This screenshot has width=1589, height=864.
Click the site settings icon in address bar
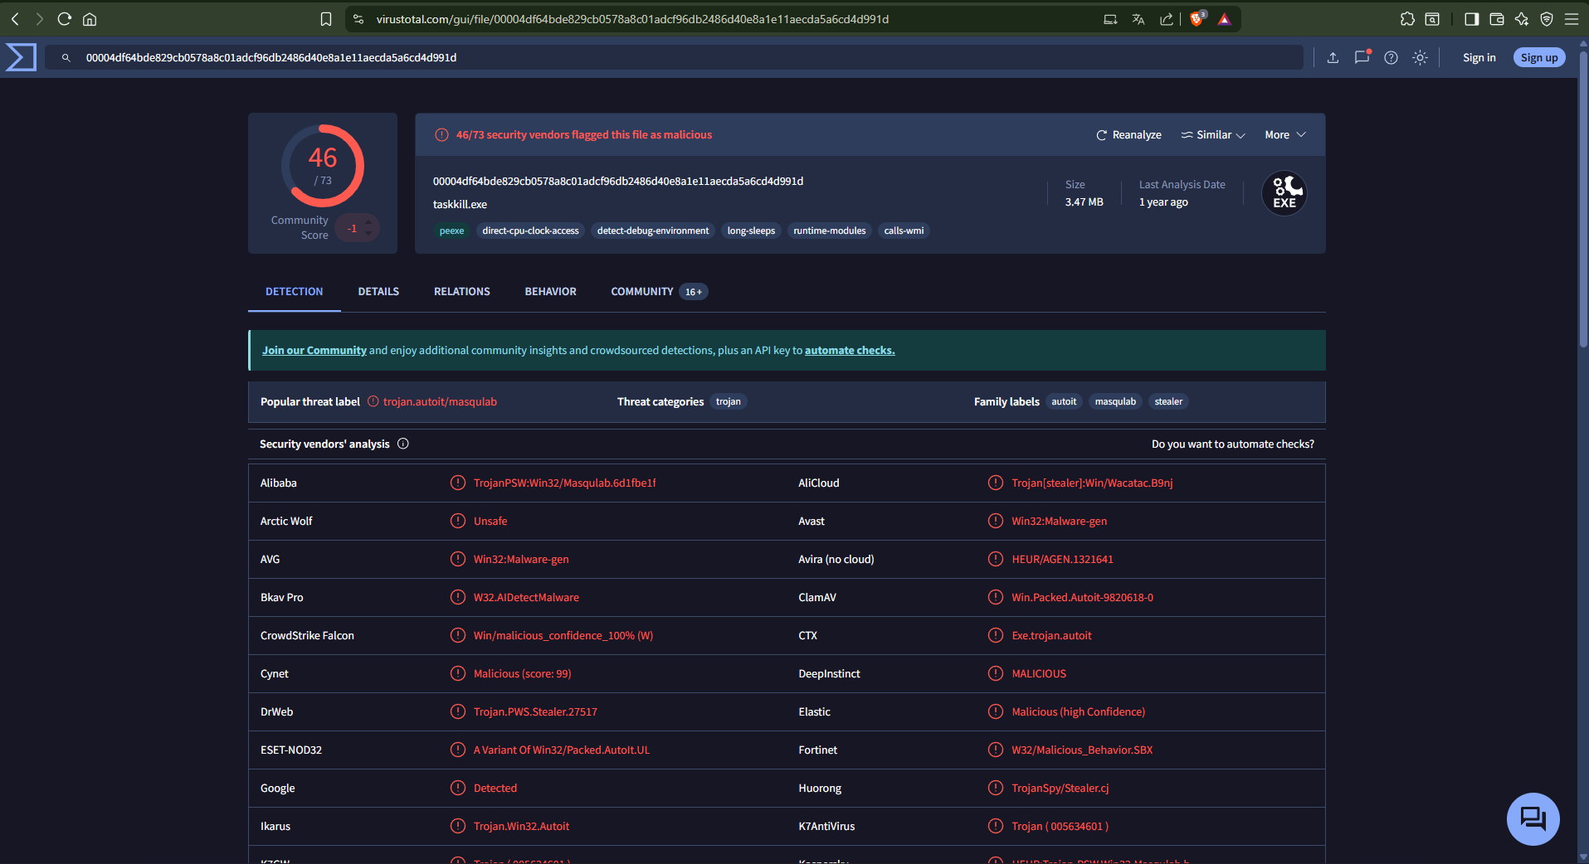pos(358,18)
